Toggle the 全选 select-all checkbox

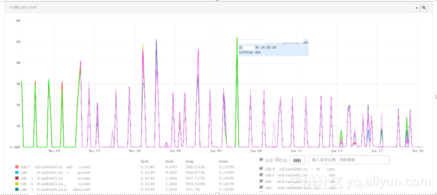coord(261,159)
